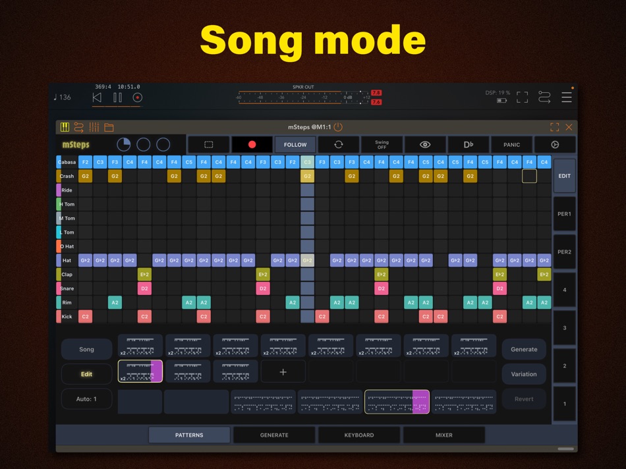Click the fullscreen brackets icon beside DSP
The height and width of the screenshot is (469, 626).
coord(522,97)
